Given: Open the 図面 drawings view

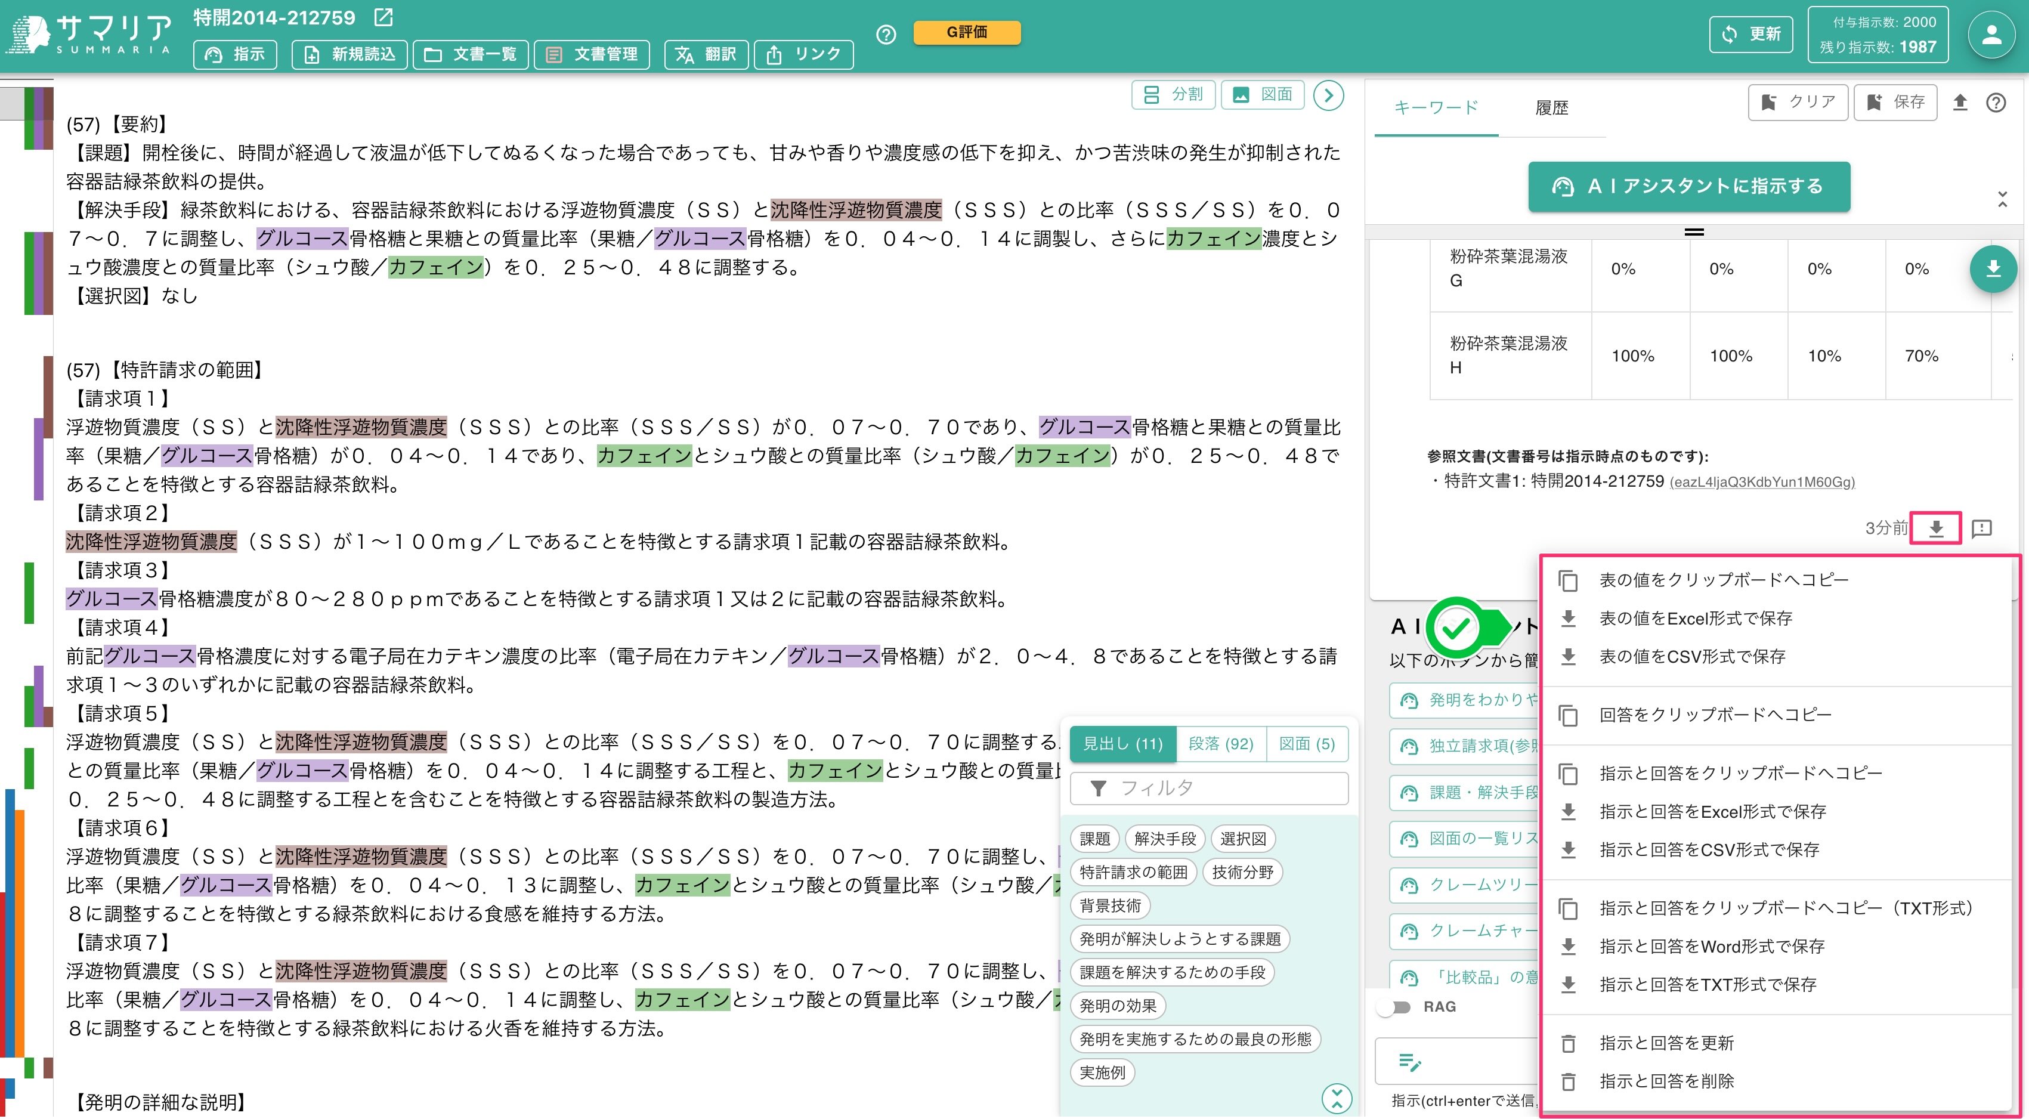Looking at the screenshot, I should pyautogui.click(x=1262, y=94).
